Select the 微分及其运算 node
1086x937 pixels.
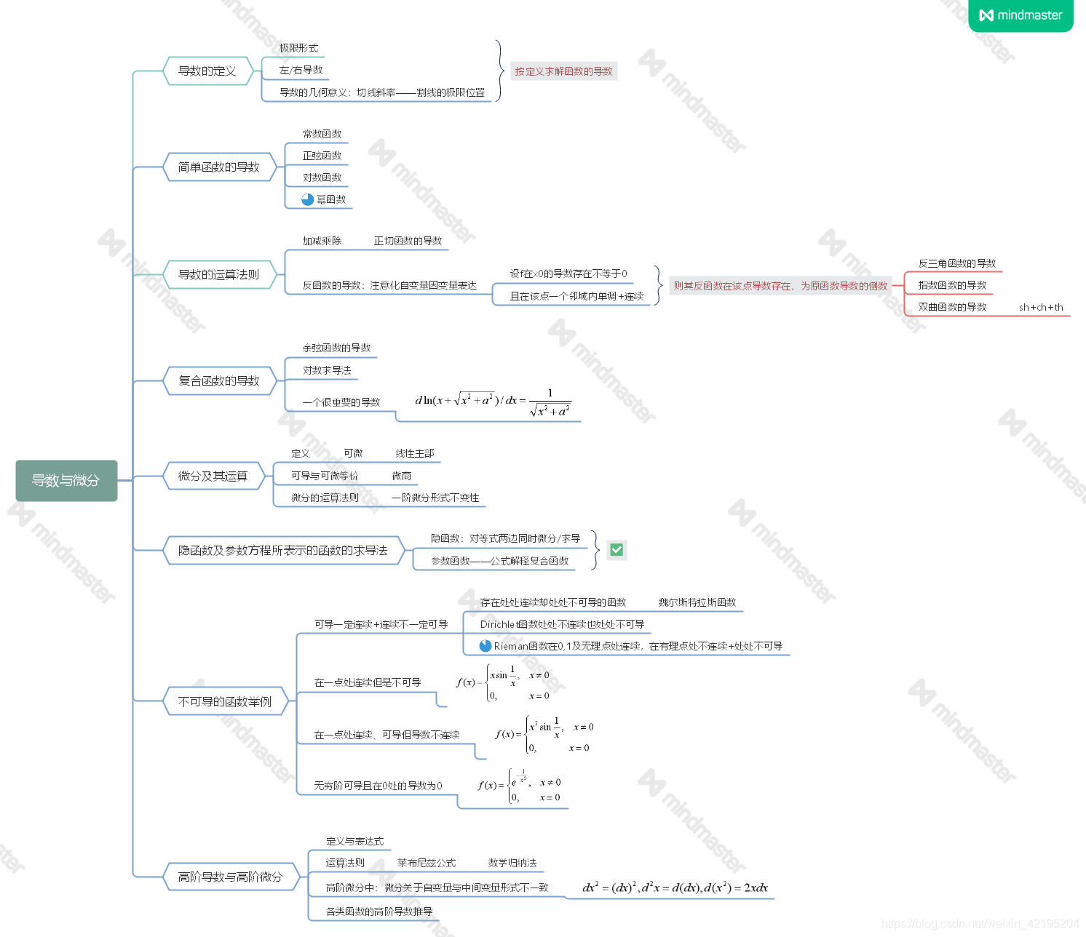(213, 476)
